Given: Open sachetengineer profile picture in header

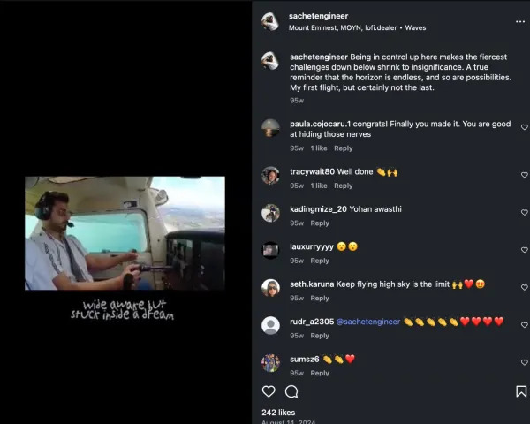Looking at the screenshot, I should point(270,21).
